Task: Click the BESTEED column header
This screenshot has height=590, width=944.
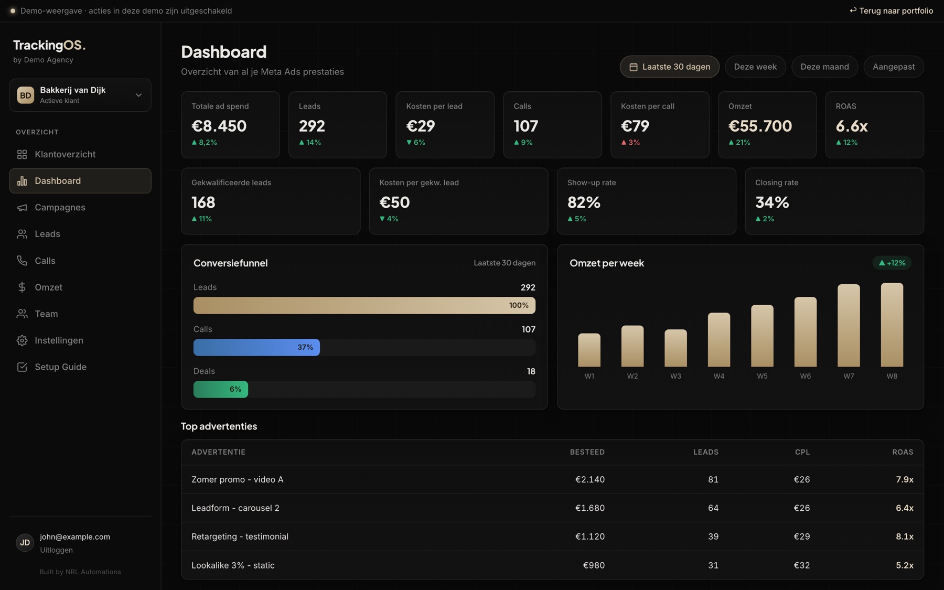Action: tap(587, 453)
